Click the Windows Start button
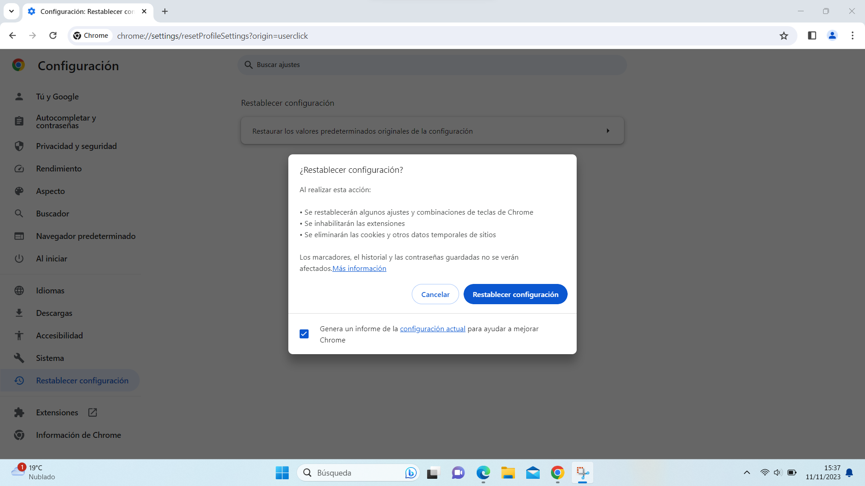865x486 pixels. [x=282, y=472]
